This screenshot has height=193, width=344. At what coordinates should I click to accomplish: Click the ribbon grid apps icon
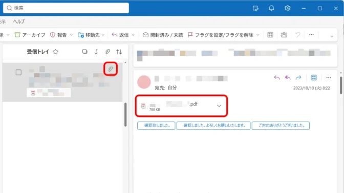click(270, 35)
